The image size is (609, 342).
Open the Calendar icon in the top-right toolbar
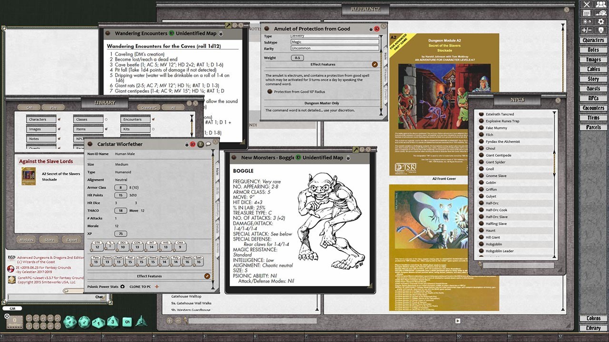coord(587,13)
